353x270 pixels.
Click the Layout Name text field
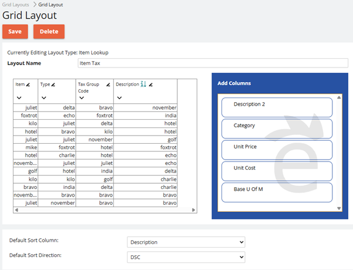point(213,63)
